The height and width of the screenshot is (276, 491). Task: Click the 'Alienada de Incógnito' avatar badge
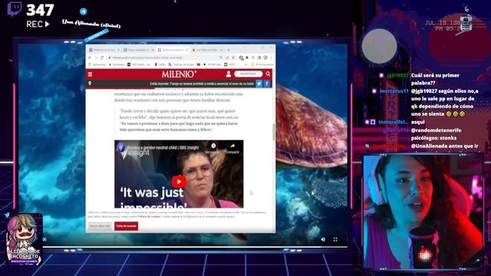pos(25,239)
